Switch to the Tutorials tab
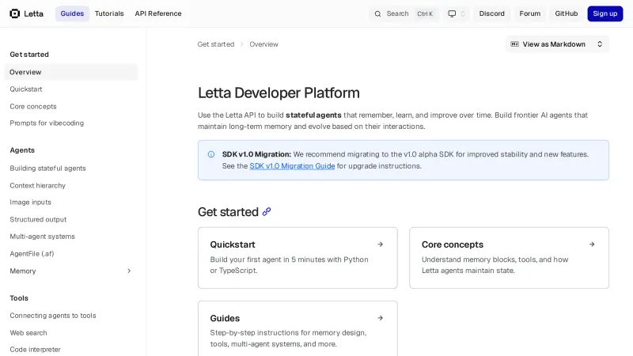633x356 pixels. click(x=109, y=13)
